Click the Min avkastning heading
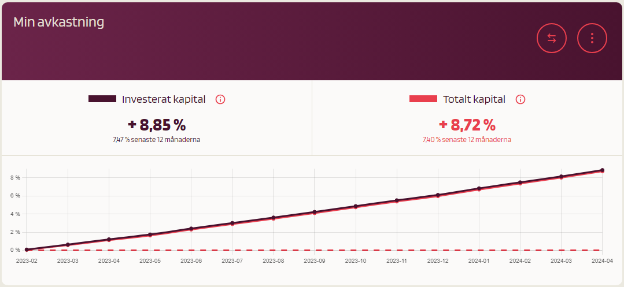Viewport: 624px width, 287px height. [x=59, y=23]
